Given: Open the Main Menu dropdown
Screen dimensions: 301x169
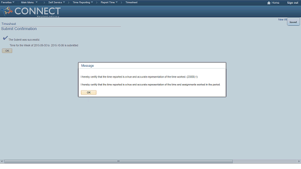Looking at the screenshot, I should tap(29, 2).
